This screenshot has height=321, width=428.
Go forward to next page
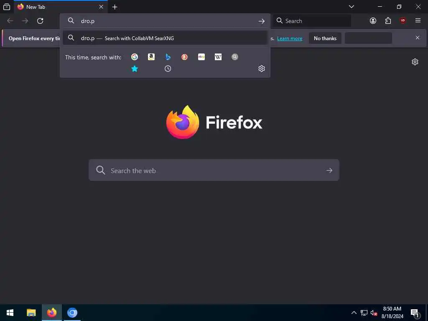[x=25, y=21]
